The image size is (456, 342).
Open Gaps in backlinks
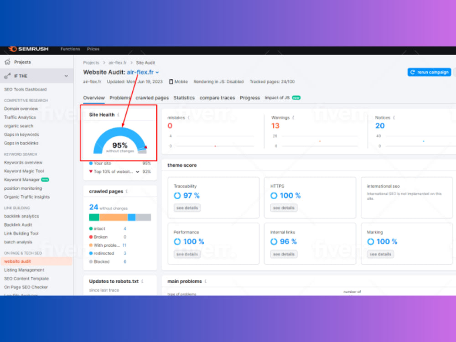click(x=21, y=143)
